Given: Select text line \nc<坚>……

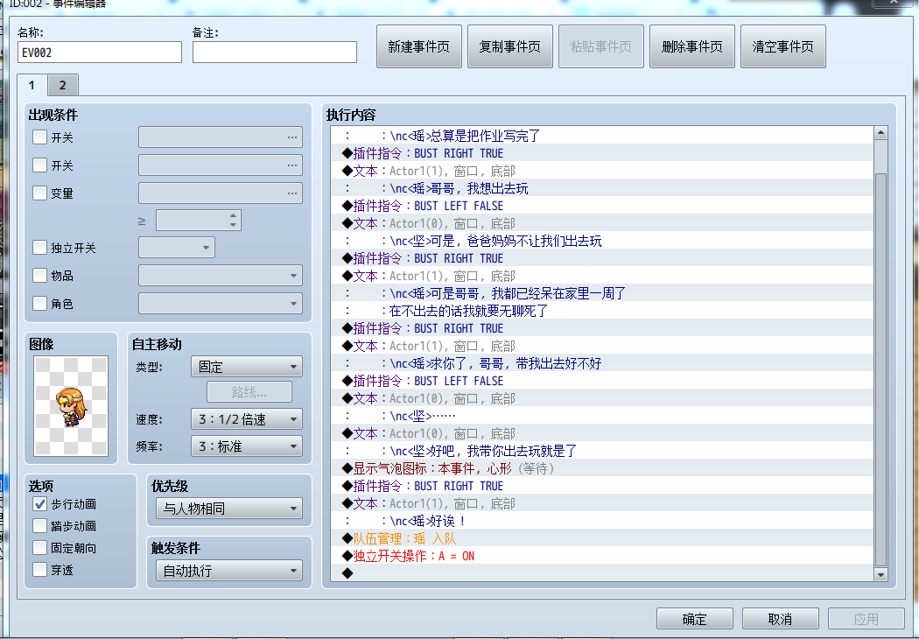Looking at the screenshot, I should [x=602, y=416].
